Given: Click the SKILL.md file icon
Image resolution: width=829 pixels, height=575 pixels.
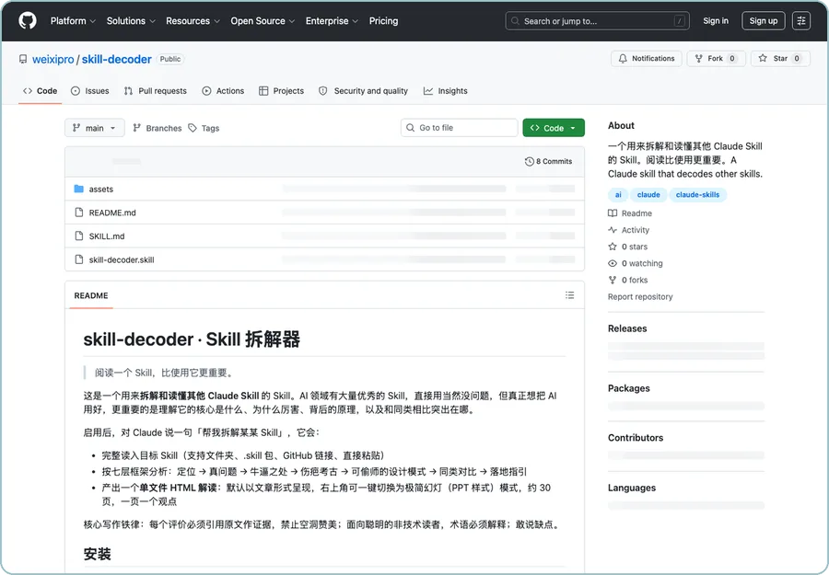Looking at the screenshot, I should pos(79,236).
